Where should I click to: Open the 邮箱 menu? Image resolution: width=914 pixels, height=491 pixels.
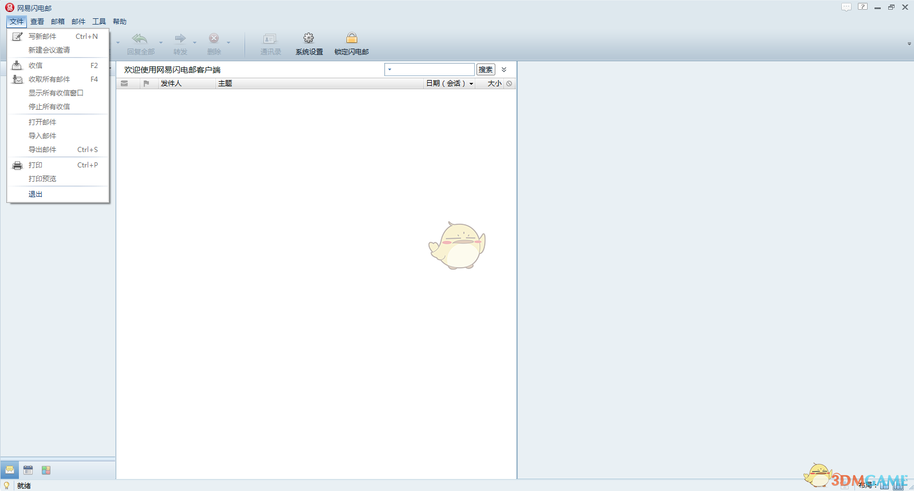click(58, 22)
